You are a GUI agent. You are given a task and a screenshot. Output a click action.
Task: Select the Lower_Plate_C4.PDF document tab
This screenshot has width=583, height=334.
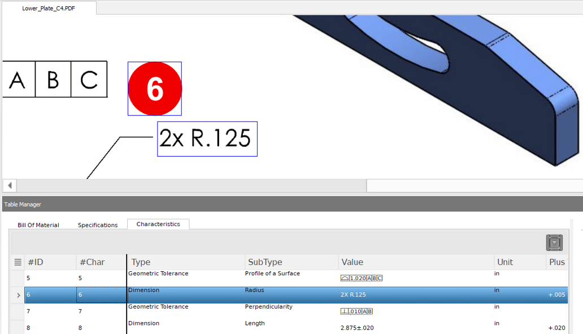click(x=48, y=8)
